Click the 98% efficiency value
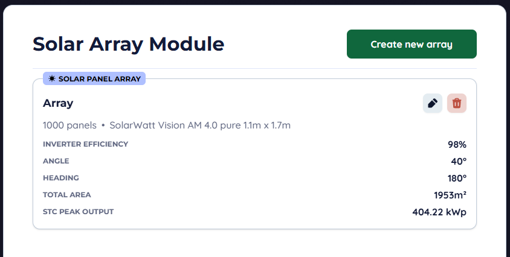 [457, 145]
